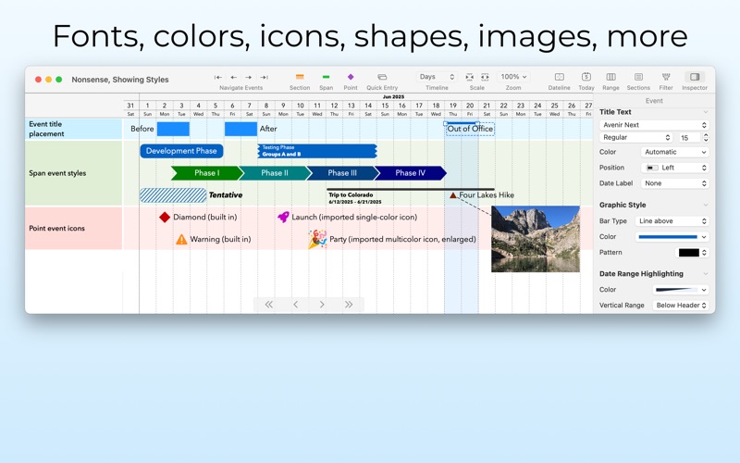Select the Phase II arrow span
This screenshot has width=740, height=463.
click(275, 173)
